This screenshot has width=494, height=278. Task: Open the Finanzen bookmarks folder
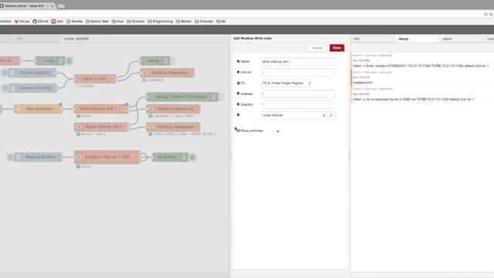point(204,22)
